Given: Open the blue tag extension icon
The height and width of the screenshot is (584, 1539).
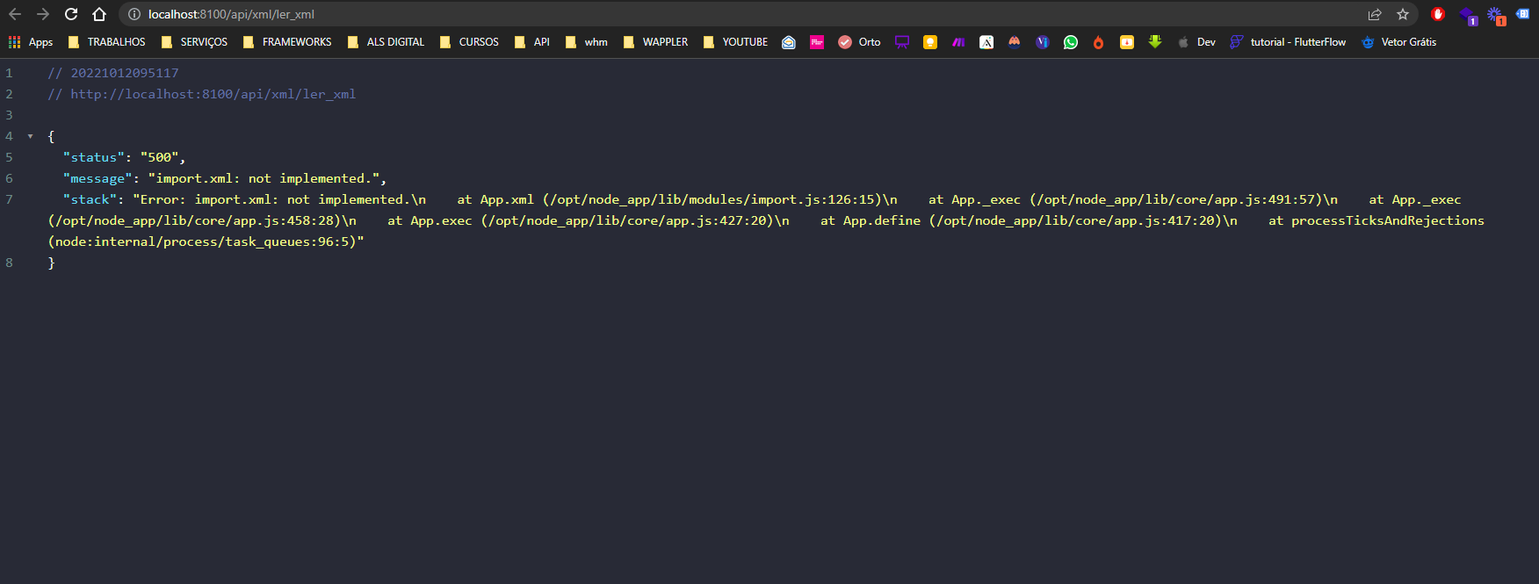Looking at the screenshot, I should tap(1522, 14).
